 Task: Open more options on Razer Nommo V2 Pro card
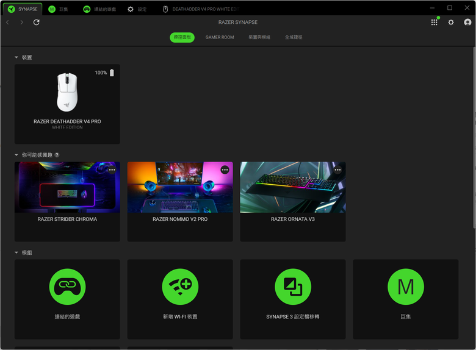coord(225,170)
